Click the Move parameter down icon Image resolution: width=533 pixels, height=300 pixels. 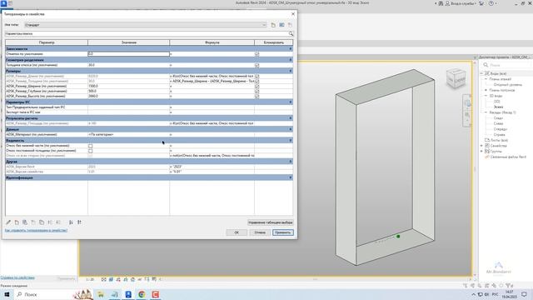pos(58,222)
